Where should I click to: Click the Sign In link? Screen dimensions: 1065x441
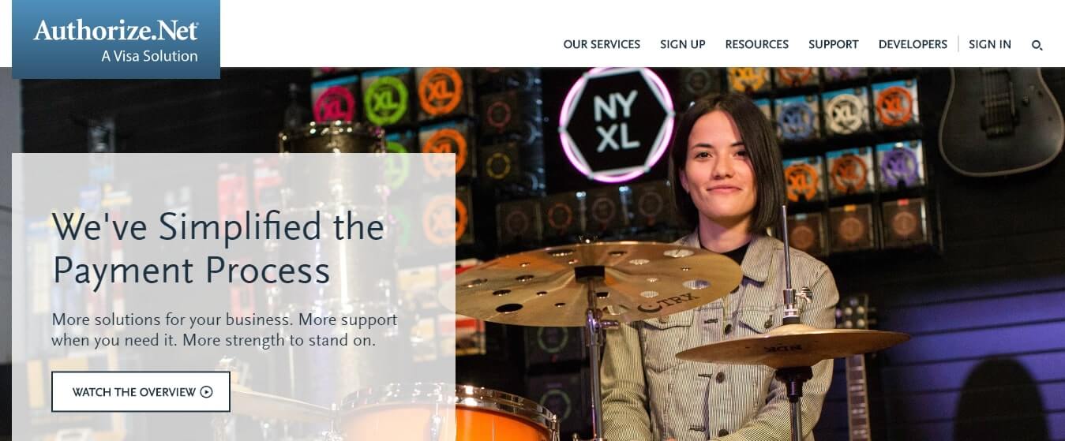pyautogui.click(x=990, y=44)
